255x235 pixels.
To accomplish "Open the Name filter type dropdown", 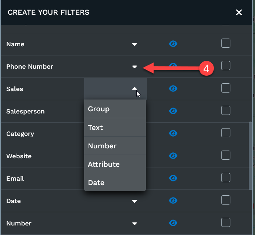I will (134, 44).
